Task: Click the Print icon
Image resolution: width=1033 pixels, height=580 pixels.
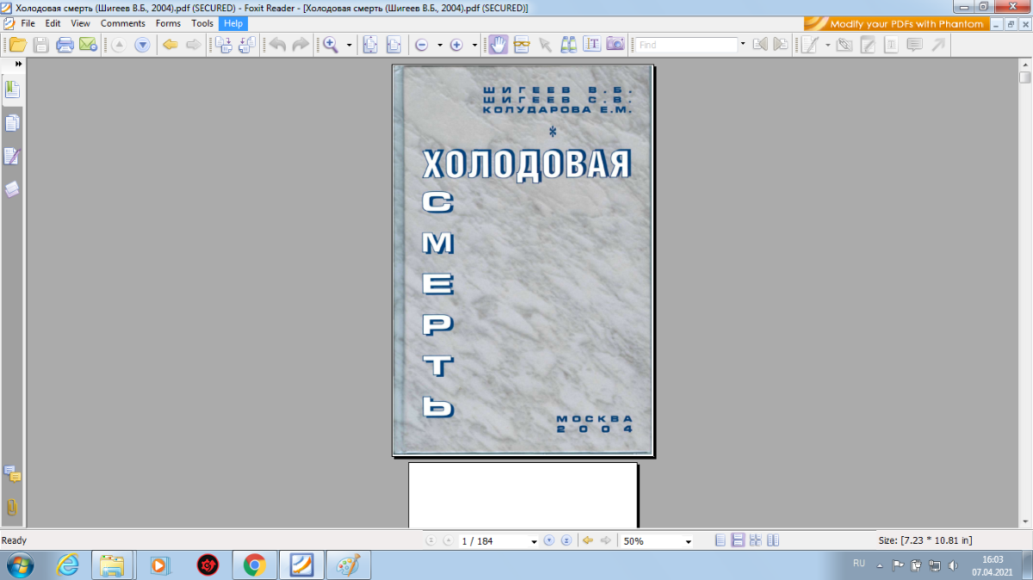Action: (x=65, y=45)
